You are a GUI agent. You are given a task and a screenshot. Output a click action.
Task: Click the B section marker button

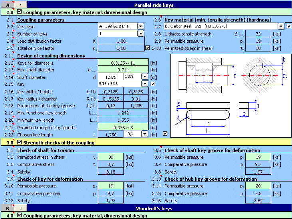pyautogui.click(x=7, y=208)
